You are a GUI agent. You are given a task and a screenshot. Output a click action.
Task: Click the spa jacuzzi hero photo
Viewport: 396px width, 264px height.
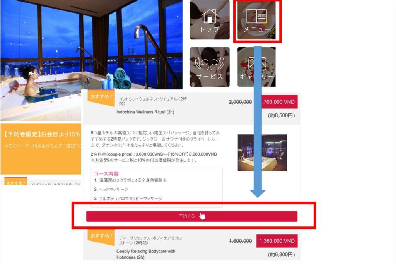tap(91, 60)
